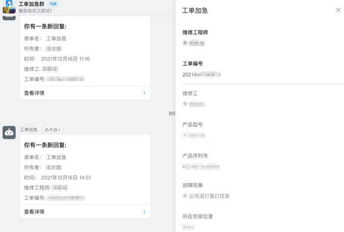The width and height of the screenshot is (344, 232).
Task: Open the 产品型号 dropdown
Action: pos(185,135)
